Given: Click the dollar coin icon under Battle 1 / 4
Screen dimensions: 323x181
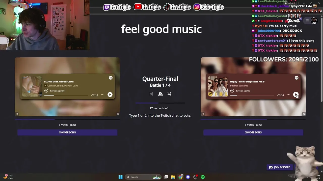Looking at the screenshot, I should (160, 94).
